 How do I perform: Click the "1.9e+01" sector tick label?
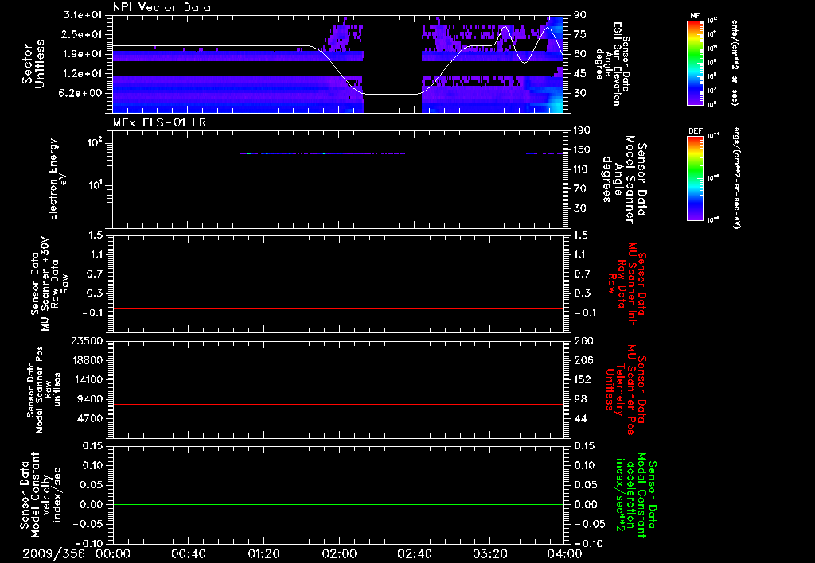coord(83,54)
